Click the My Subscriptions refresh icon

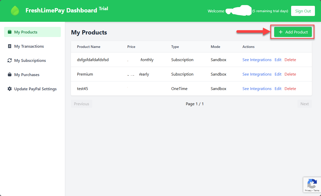[10, 60]
